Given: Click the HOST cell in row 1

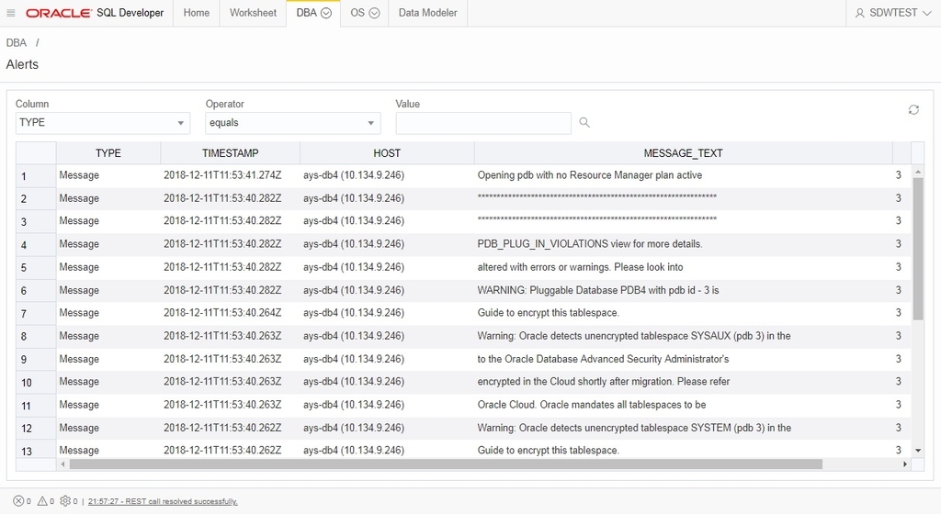Looking at the screenshot, I should [x=387, y=175].
